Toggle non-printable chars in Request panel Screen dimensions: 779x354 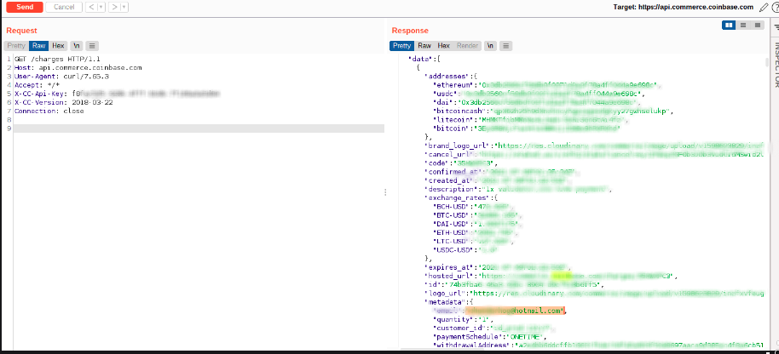click(x=77, y=46)
